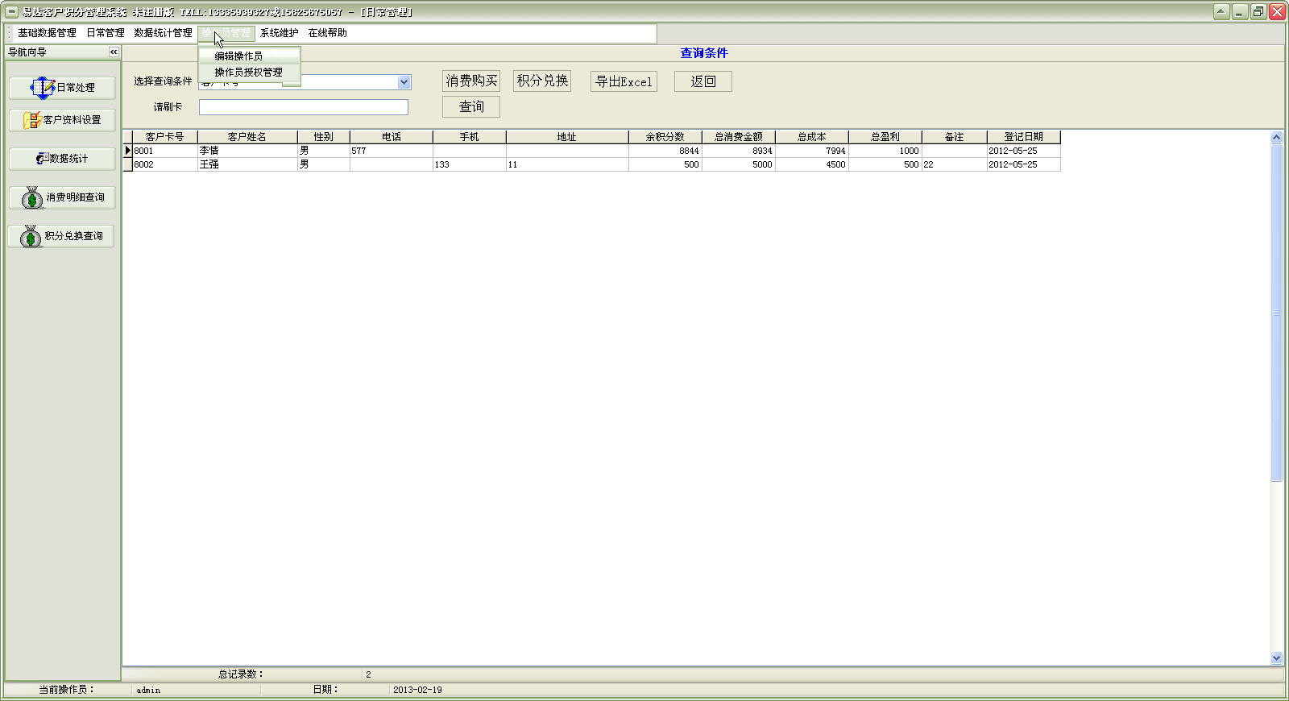Open the 日常管理 menu
Viewport: 1289px width, 701px height.
(x=106, y=33)
